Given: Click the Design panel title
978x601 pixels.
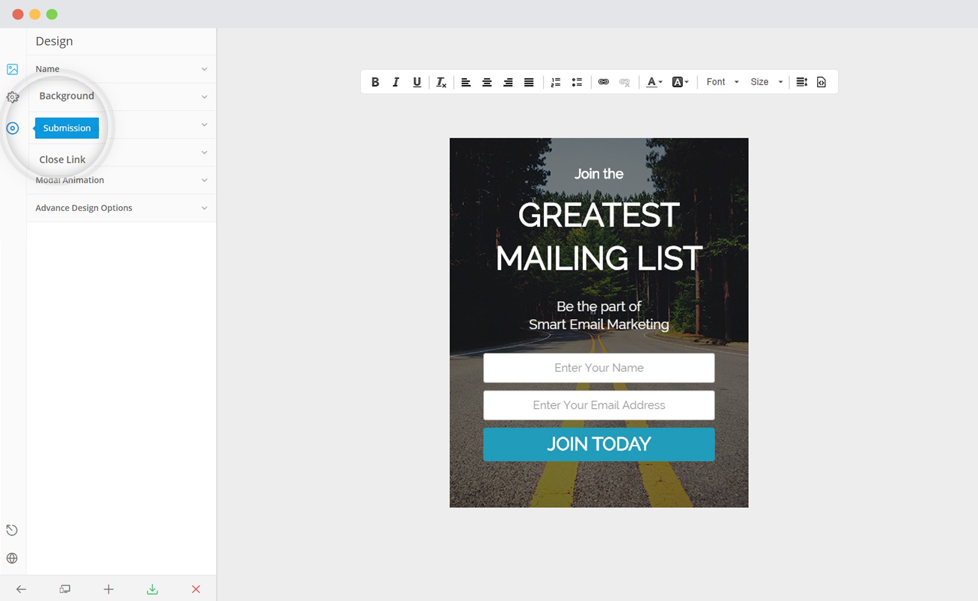Looking at the screenshot, I should tap(54, 41).
